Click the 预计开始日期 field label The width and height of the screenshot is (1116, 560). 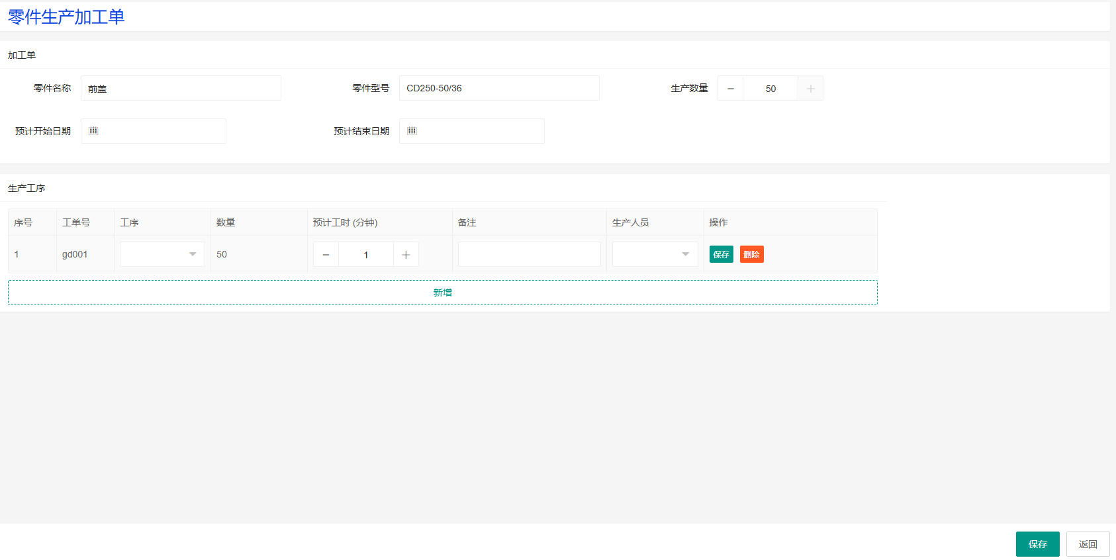coord(43,131)
